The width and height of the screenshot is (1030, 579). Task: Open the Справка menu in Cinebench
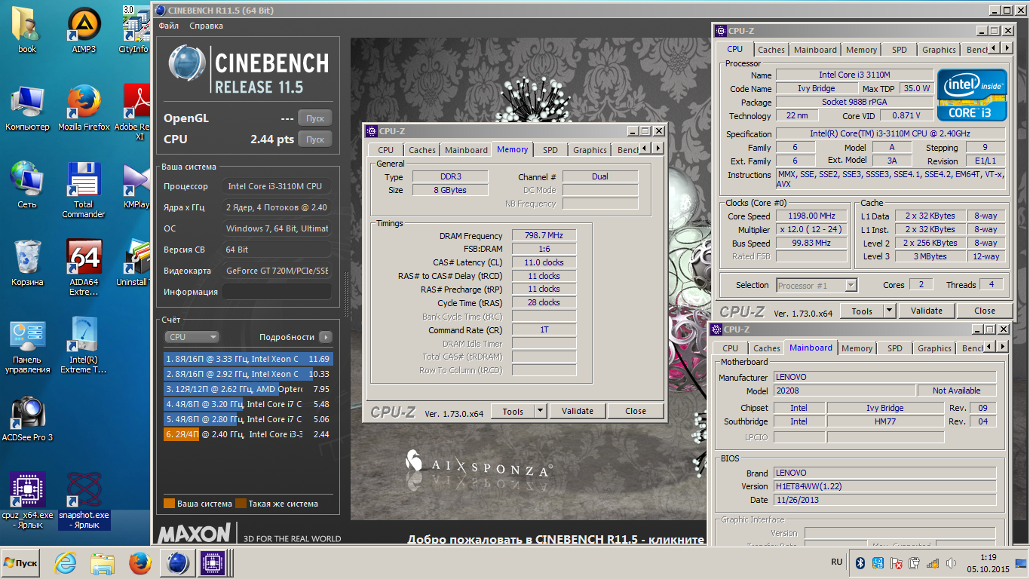pos(206,26)
